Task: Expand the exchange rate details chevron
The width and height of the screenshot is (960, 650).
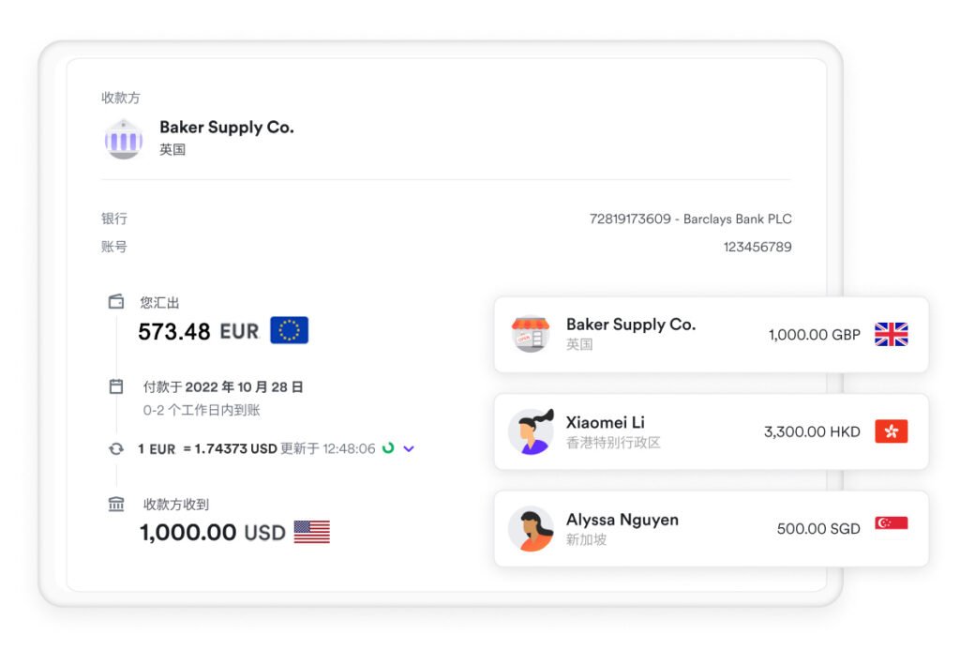Action: click(x=409, y=448)
